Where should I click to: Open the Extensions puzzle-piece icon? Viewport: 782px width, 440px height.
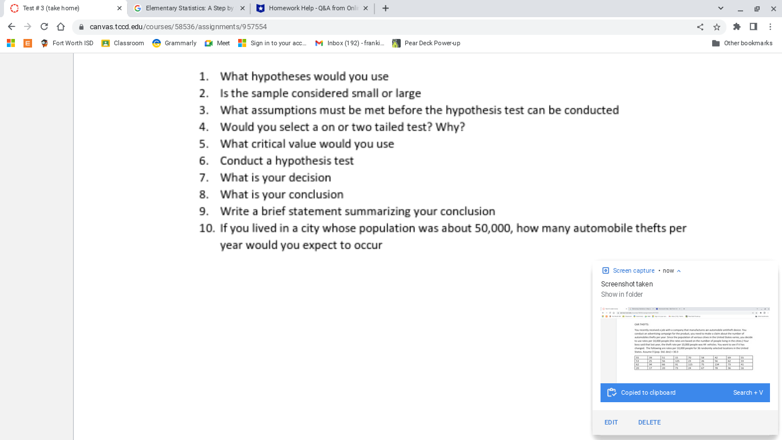[x=737, y=26]
